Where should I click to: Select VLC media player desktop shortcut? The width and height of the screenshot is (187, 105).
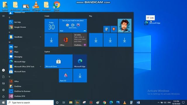pos(36,6)
